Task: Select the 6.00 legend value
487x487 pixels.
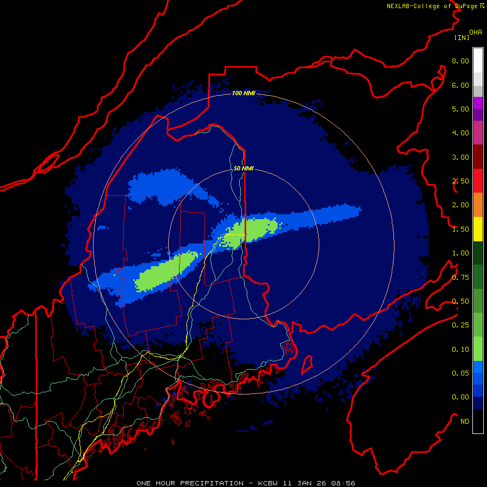Action: 460,85
